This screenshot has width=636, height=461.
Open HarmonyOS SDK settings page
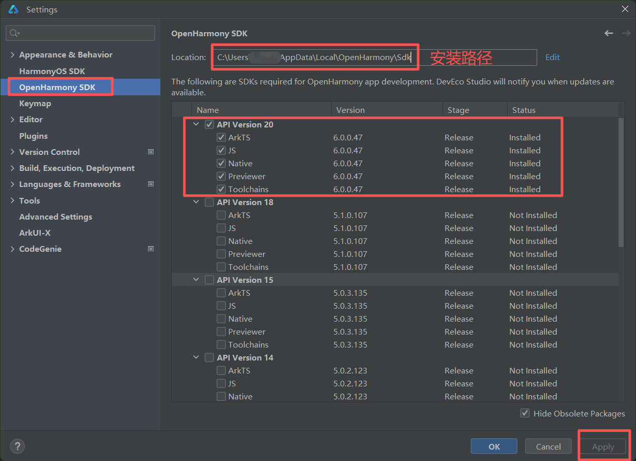[52, 71]
